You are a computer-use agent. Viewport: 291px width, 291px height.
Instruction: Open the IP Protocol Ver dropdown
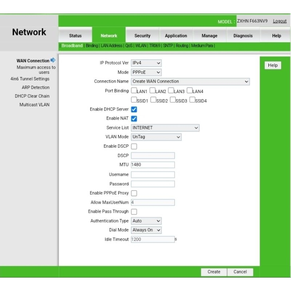pos(146,63)
